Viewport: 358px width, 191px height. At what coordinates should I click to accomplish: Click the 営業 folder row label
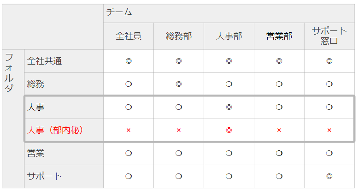36,153
